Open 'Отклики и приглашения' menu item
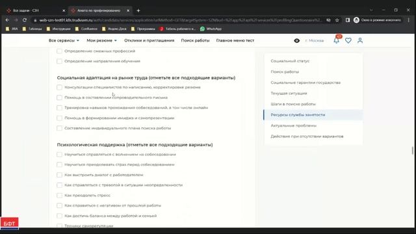 [x=149, y=40]
